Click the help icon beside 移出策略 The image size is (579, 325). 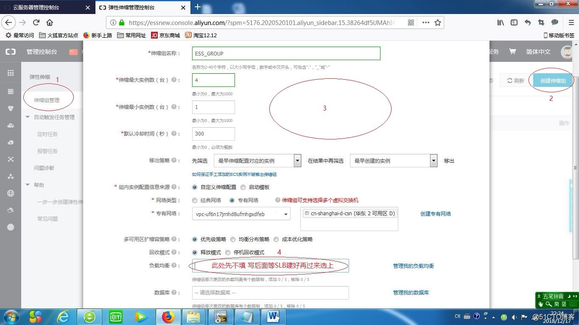(174, 160)
